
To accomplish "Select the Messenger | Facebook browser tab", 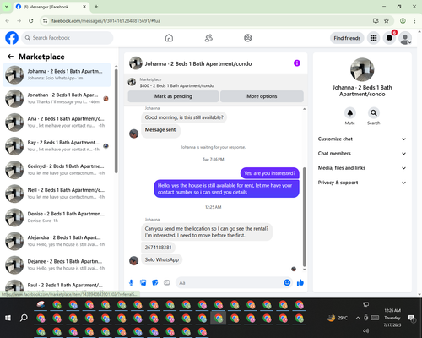I will pos(51,7).
